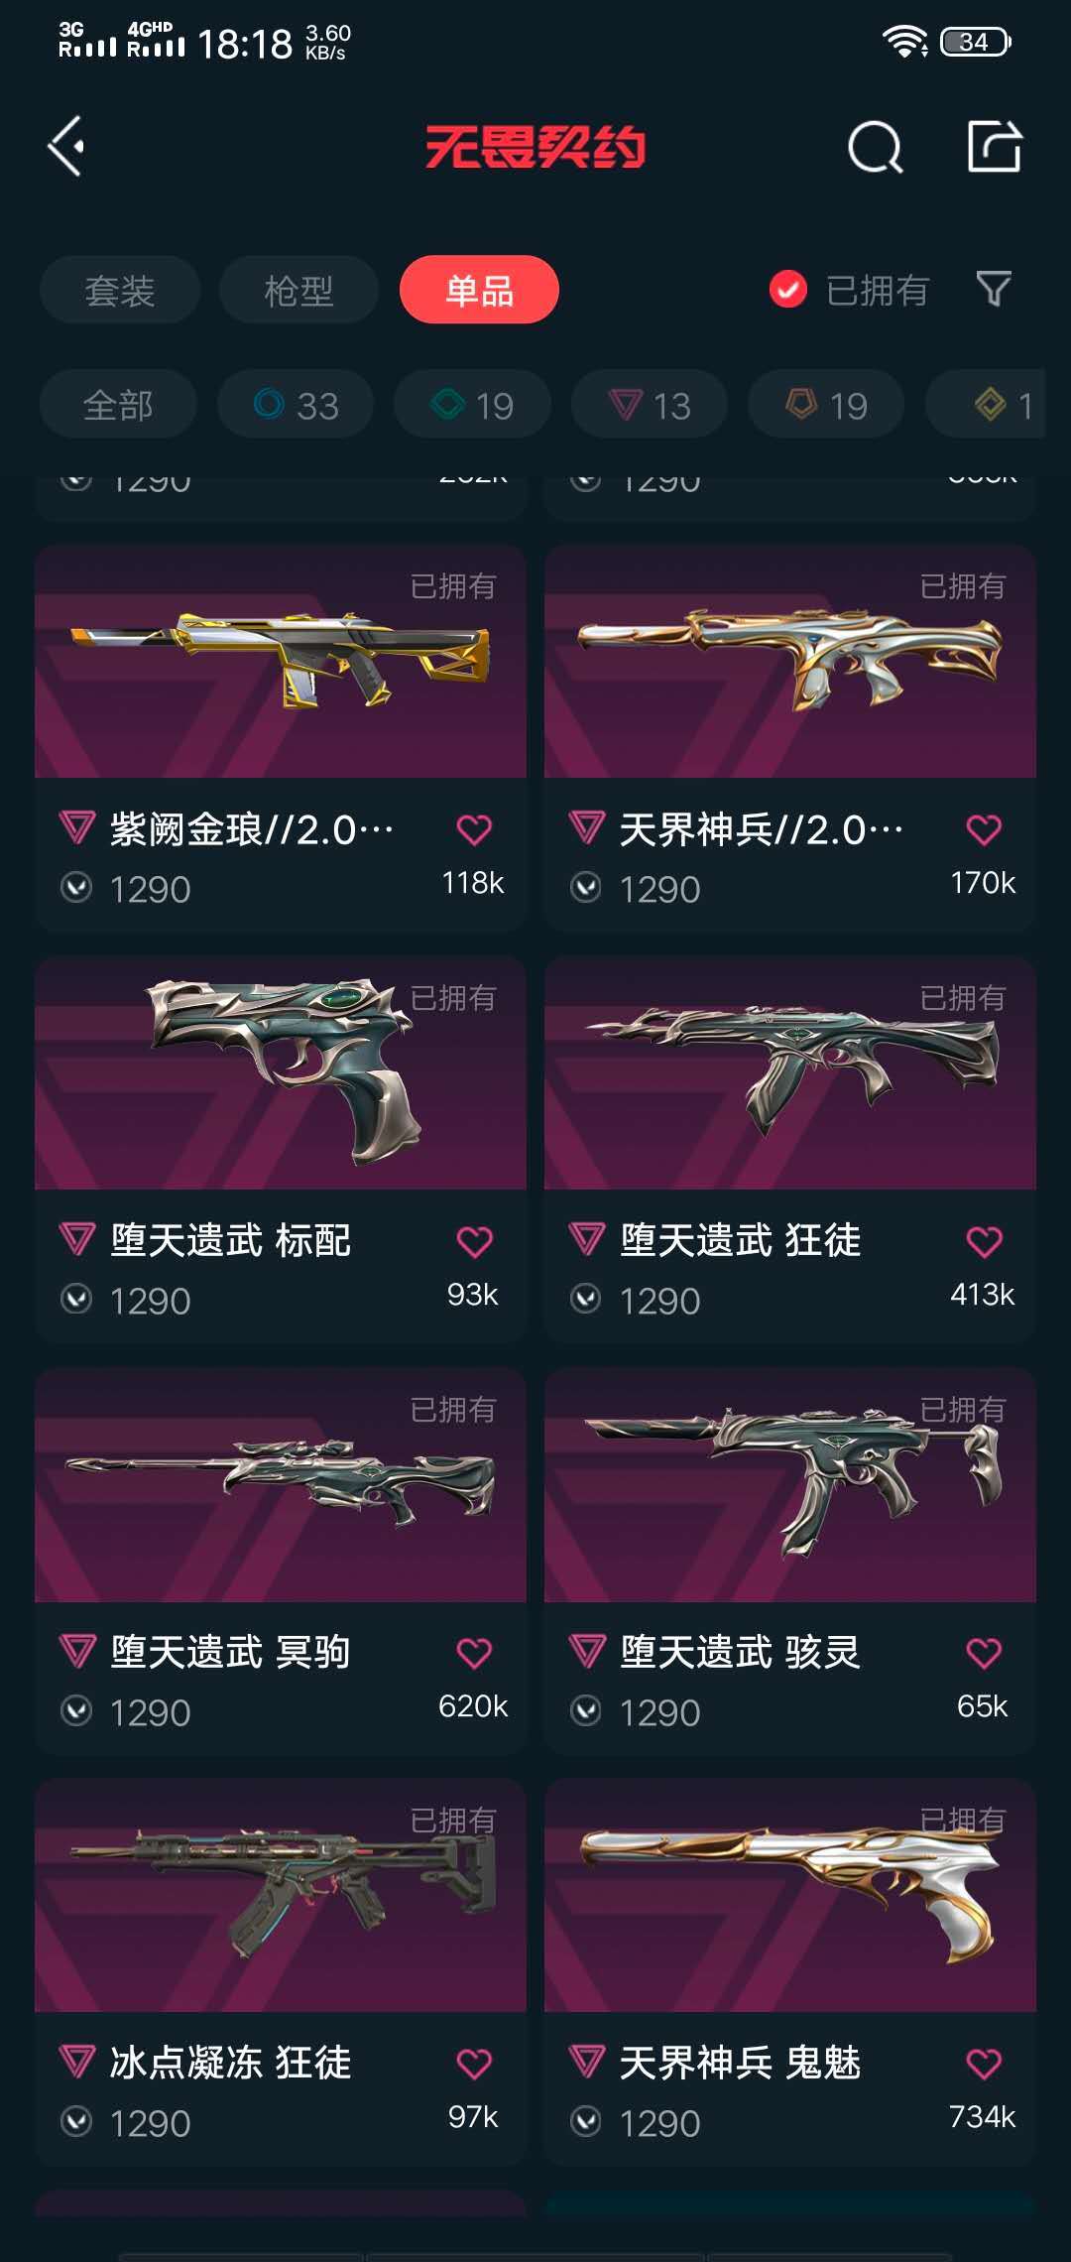This screenshot has height=2262, width=1071.
Task: Favorite 天界神兵 鬼魅 via heart icon
Action: pyautogui.click(x=984, y=2064)
